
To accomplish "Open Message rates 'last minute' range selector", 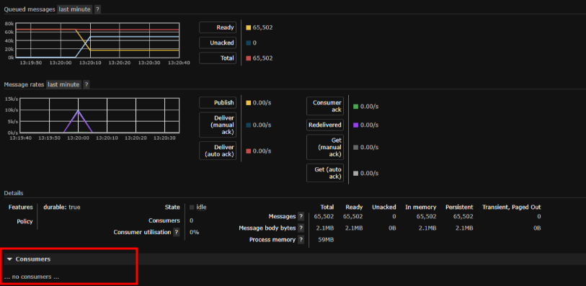I will point(63,84).
